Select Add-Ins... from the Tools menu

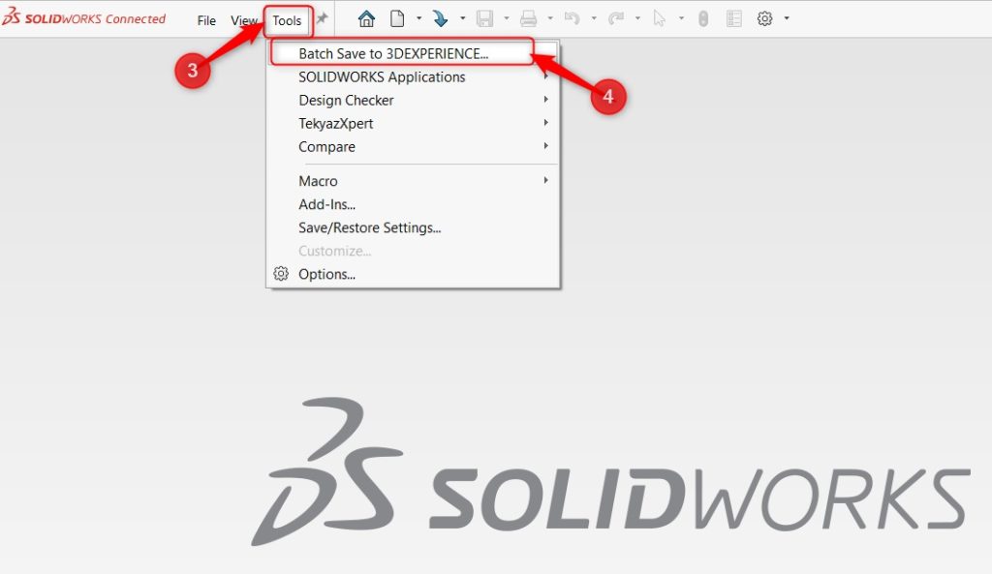(x=413, y=204)
